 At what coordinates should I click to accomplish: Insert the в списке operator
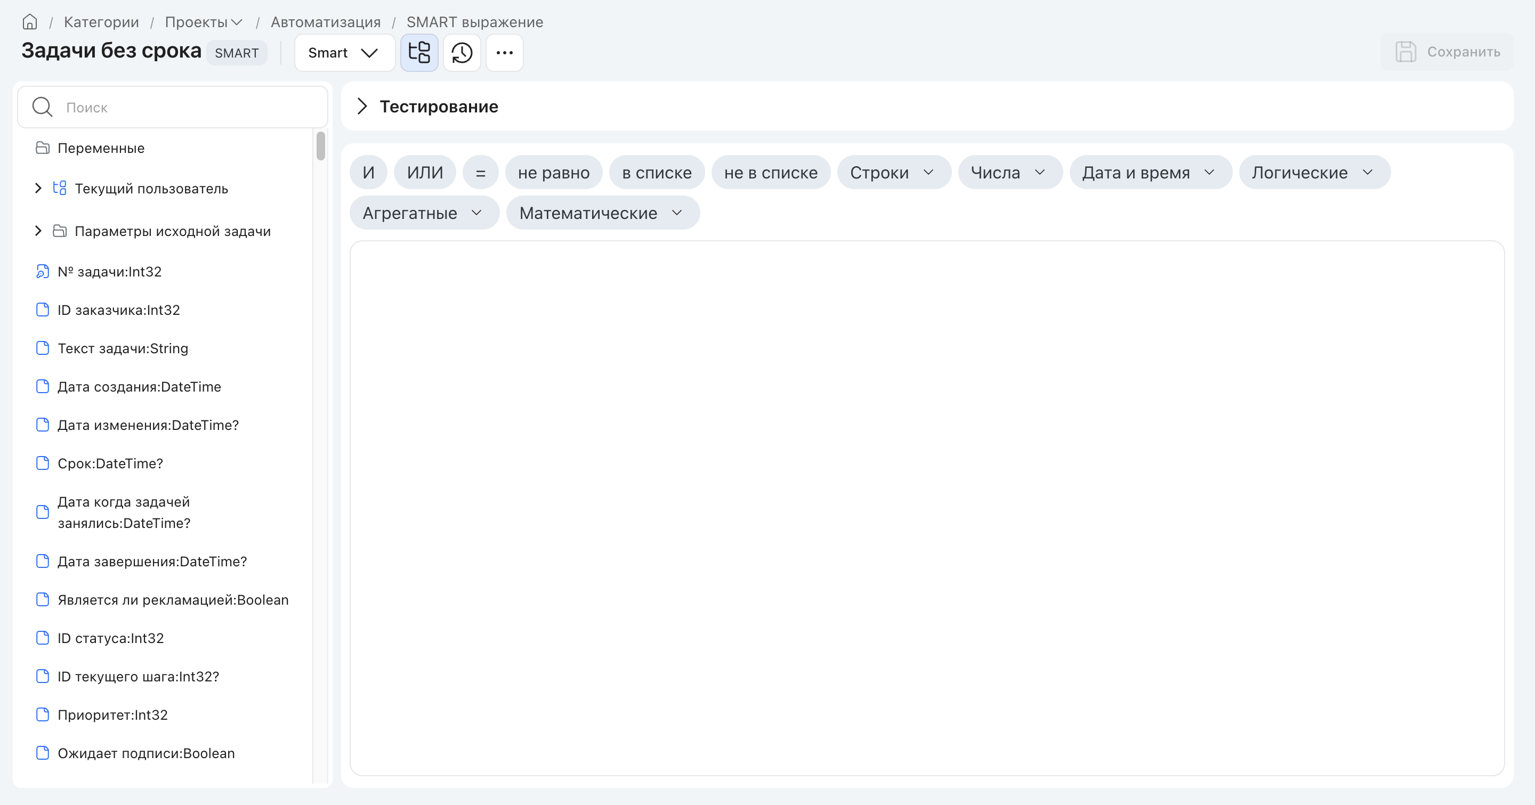[657, 172]
